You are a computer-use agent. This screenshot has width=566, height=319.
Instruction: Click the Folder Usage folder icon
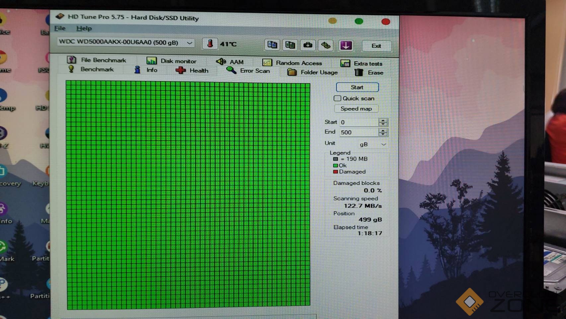(x=292, y=72)
